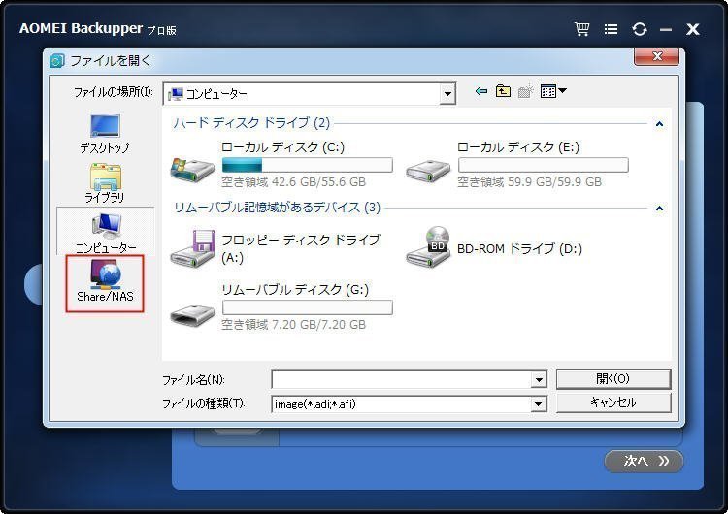Click 空き領域 7.20 GB/7.20 GB text
The height and width of the screenshot is (514, 728).
293,324
